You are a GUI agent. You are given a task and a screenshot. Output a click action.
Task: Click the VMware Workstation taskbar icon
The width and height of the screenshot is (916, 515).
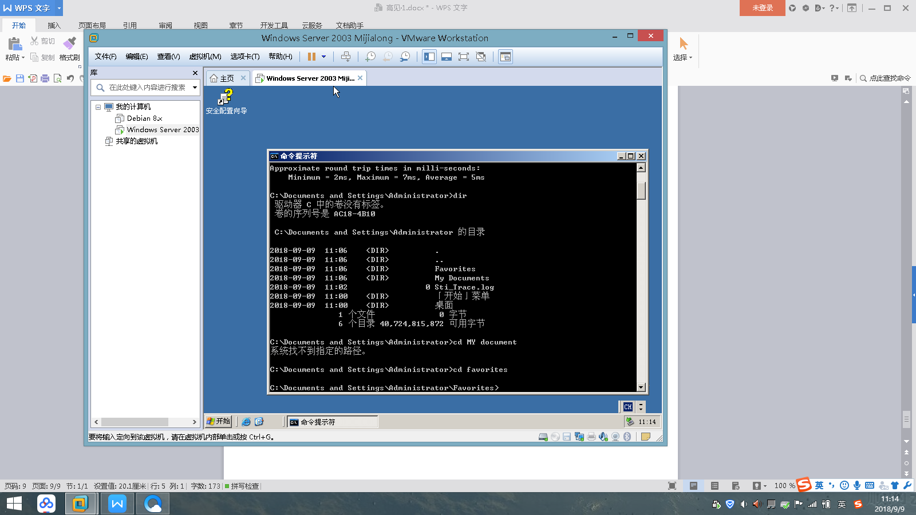(80, 504)
